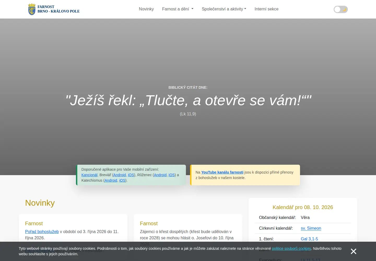376x261 pixels.
Task: Open Pořad bohoslužeb link
Action: click(x=42, y=232)
